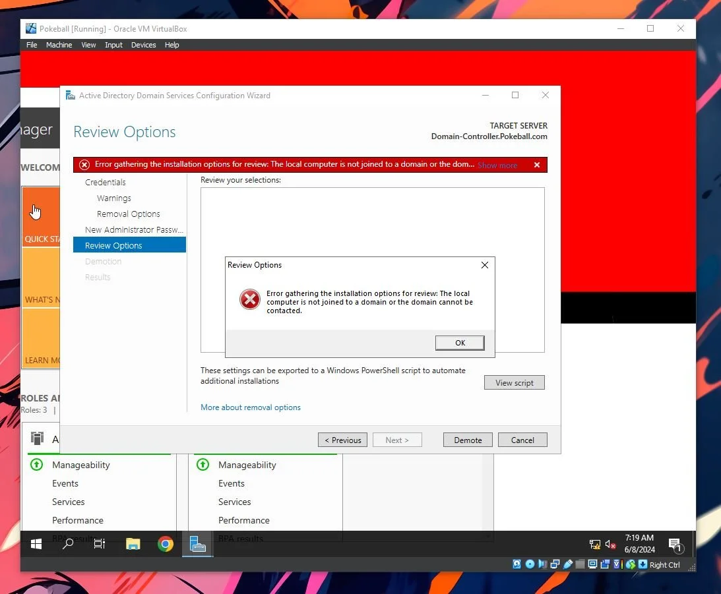Image resolution: width=721 pixels, height=594 pixels.
Task: Open the VirtualBox Devices menu
Action: click(143, 45)
